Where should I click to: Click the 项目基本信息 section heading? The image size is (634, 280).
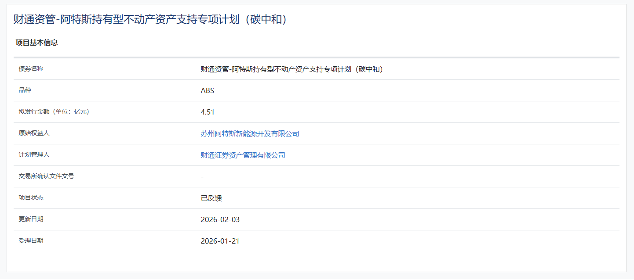tap(37, 43)
